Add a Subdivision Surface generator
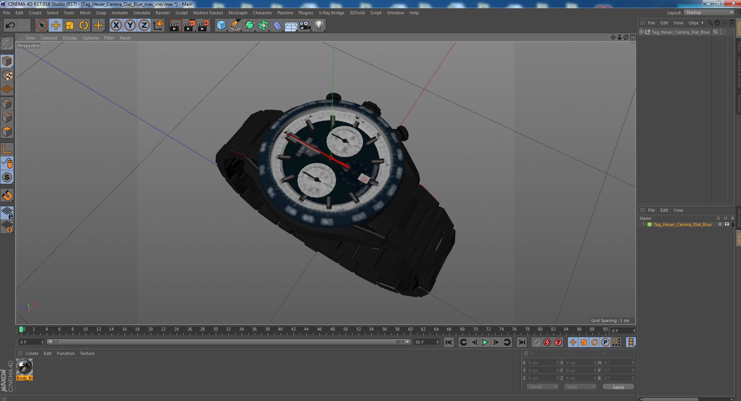The width and height of the screenshot is (741, 401). coord(249,26)
